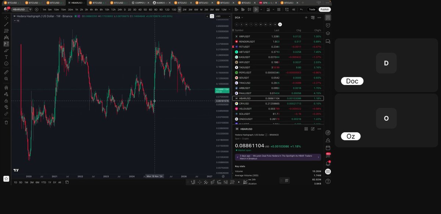Select SOLUSDT in the watchlist

[x=279, y=114]
